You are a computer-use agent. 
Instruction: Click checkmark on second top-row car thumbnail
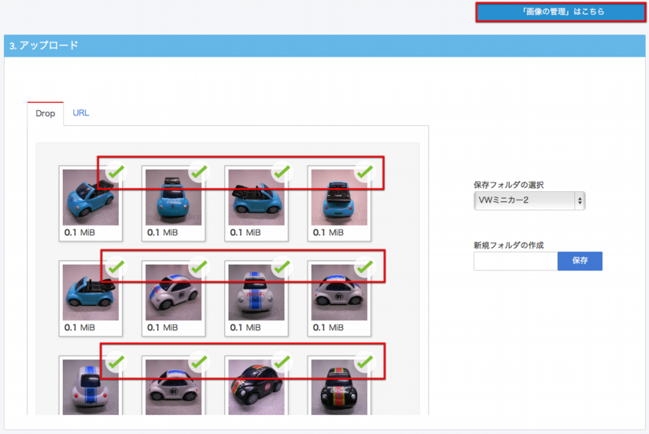pos(198,171)
